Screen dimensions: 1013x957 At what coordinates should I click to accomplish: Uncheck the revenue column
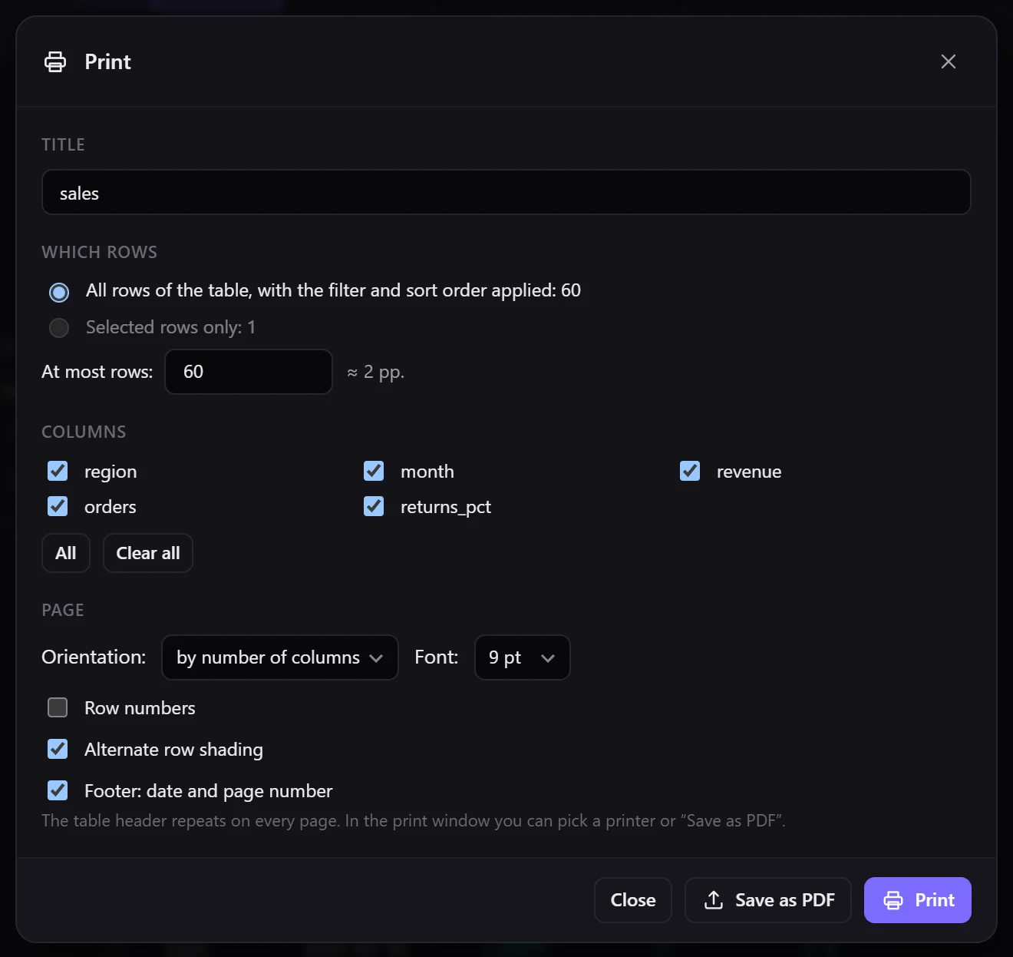coord(690,471)
